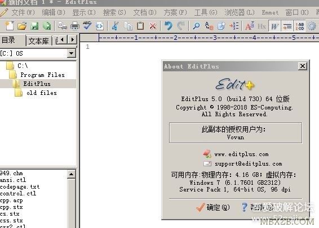Viewport: 319px width, 228px height.
Task: Click the New document toolbar icon
Action: [x=10, y=26]
